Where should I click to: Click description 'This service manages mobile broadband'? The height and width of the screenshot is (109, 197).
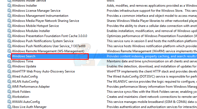coord(152,102)
